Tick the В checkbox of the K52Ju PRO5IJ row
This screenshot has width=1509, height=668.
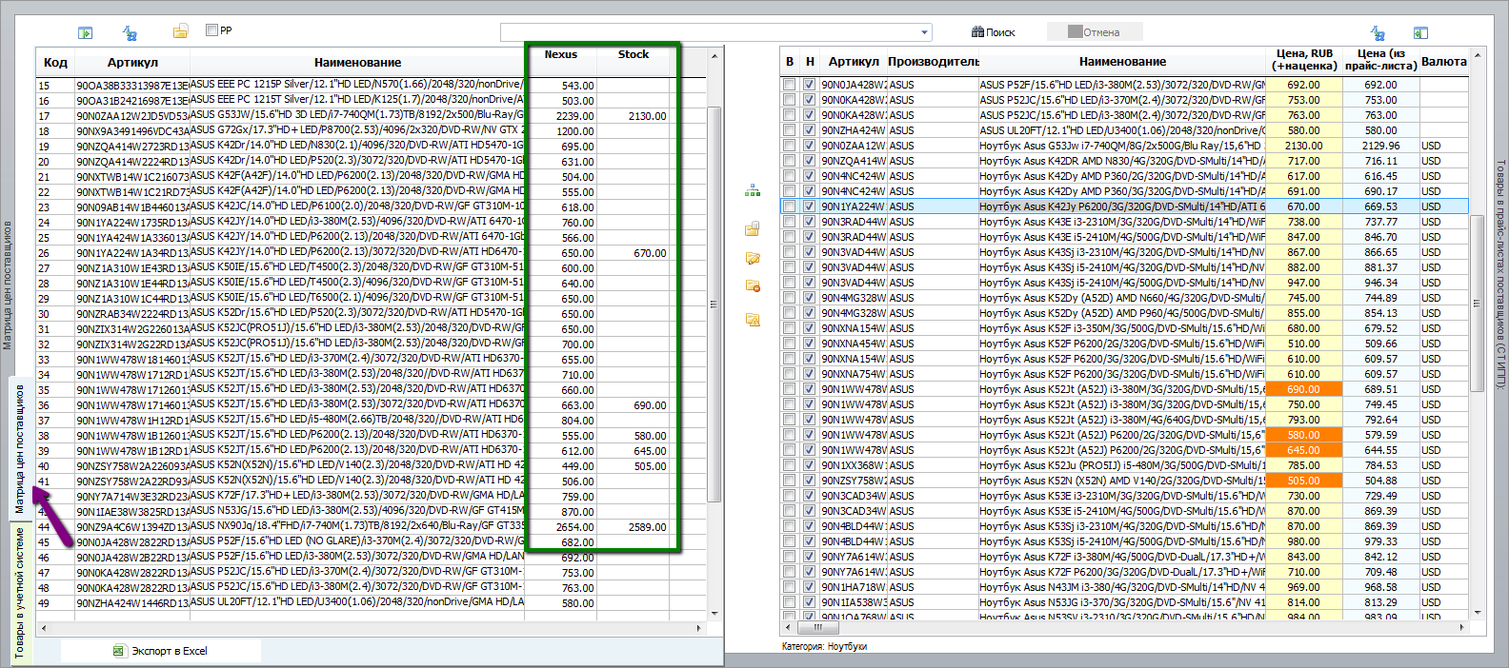[789, 465]
